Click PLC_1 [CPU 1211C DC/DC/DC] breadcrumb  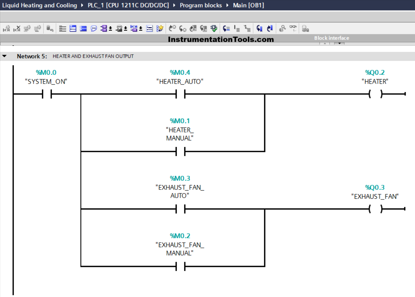coord(128,5)
